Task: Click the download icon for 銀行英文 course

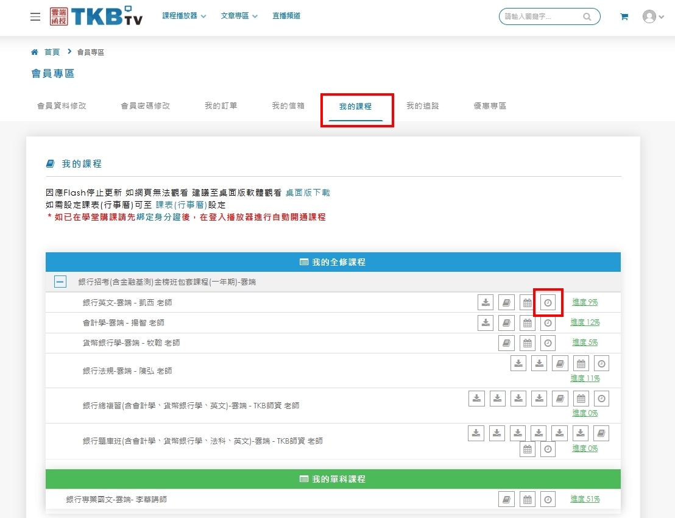Action: [x=485, y=302]
